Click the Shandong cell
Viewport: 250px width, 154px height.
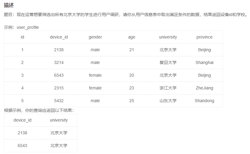[x=204, y=101]
